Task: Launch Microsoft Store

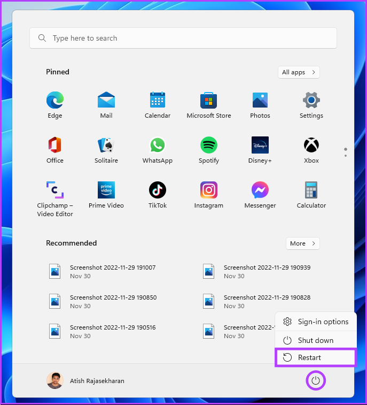Action: coord(209,105)
